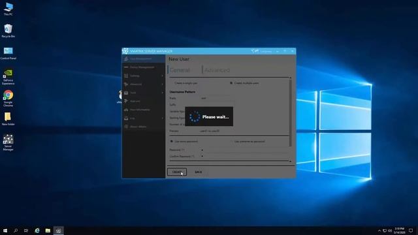Expand the Settings submenu arrow
418x235 pixels.
pos(163,76)
